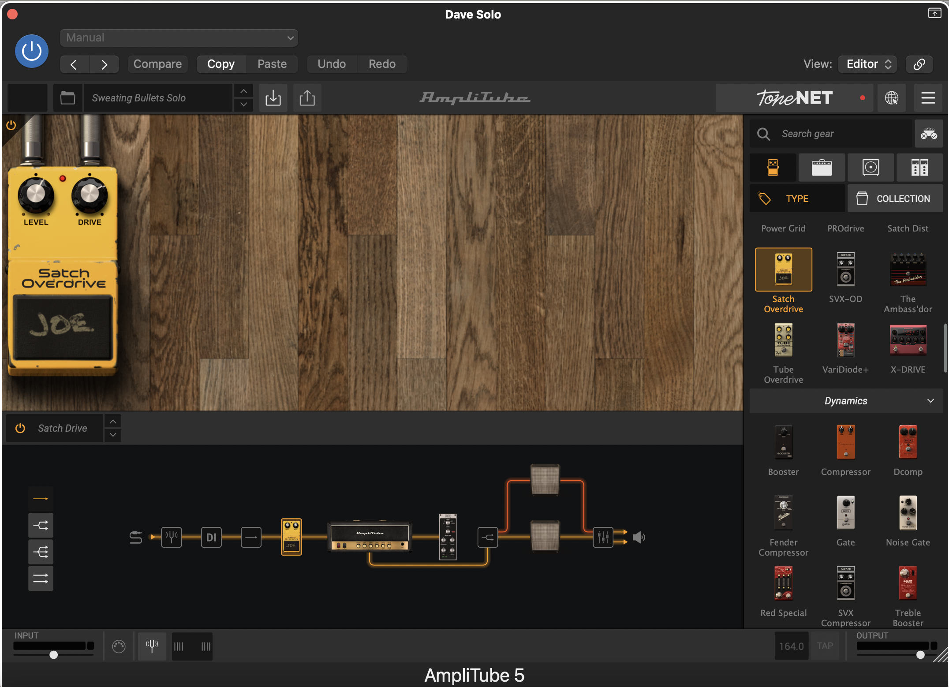The image size is (949, 687).
Task: Step to next preset with down chevron
Action: (243, 105)
